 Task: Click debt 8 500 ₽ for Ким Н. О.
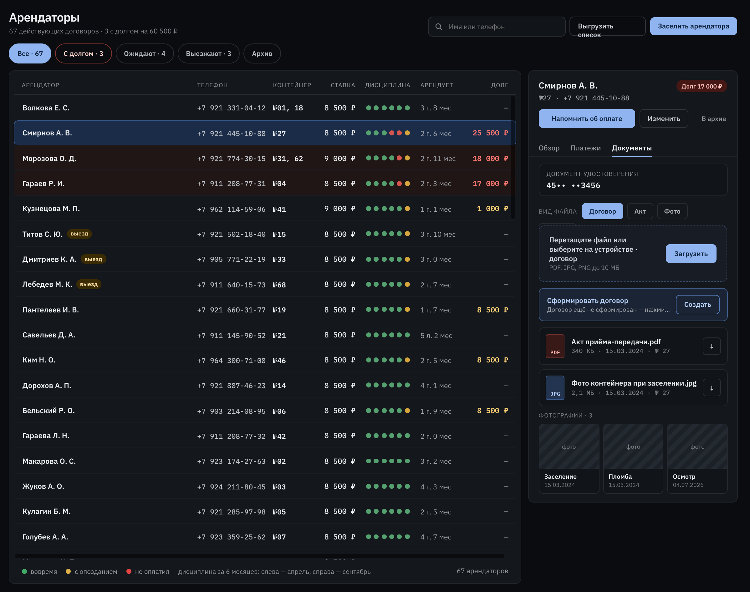point(492,360)
